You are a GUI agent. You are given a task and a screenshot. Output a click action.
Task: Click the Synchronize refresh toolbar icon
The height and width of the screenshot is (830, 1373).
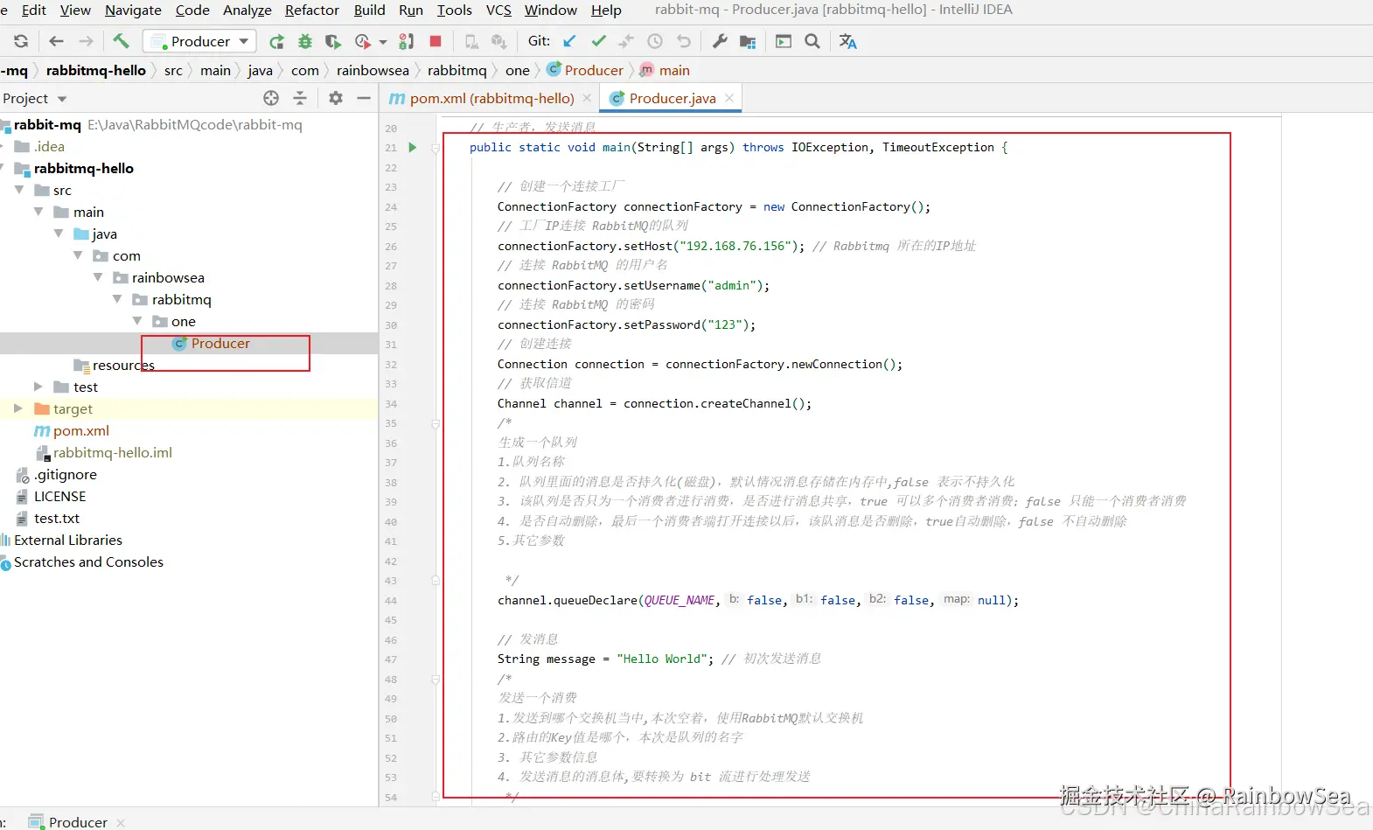[21, 41]
